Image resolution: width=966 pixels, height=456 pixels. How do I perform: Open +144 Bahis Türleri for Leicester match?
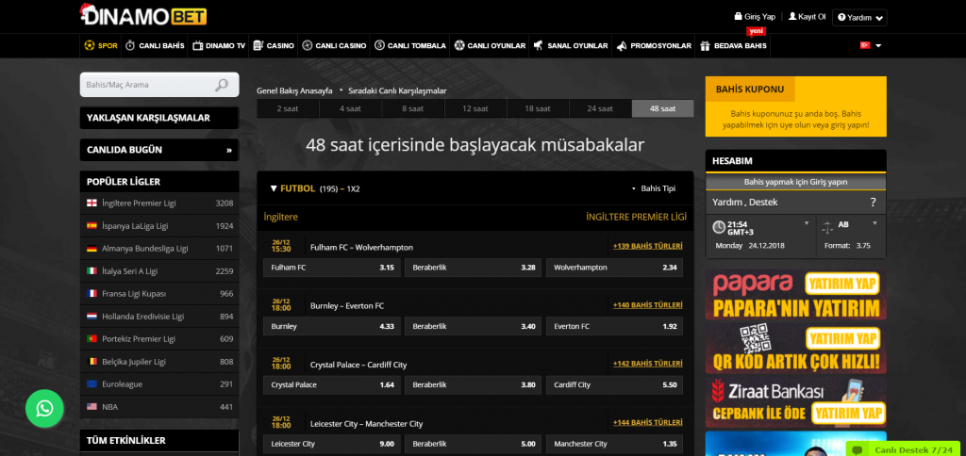[x=647, y=423]
